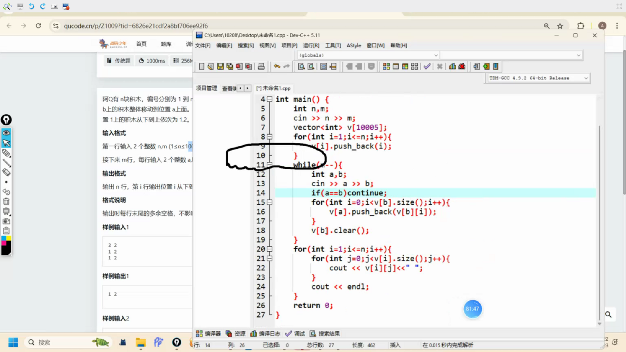Click the blue 81:47 timer bubble

pos(472,309)
